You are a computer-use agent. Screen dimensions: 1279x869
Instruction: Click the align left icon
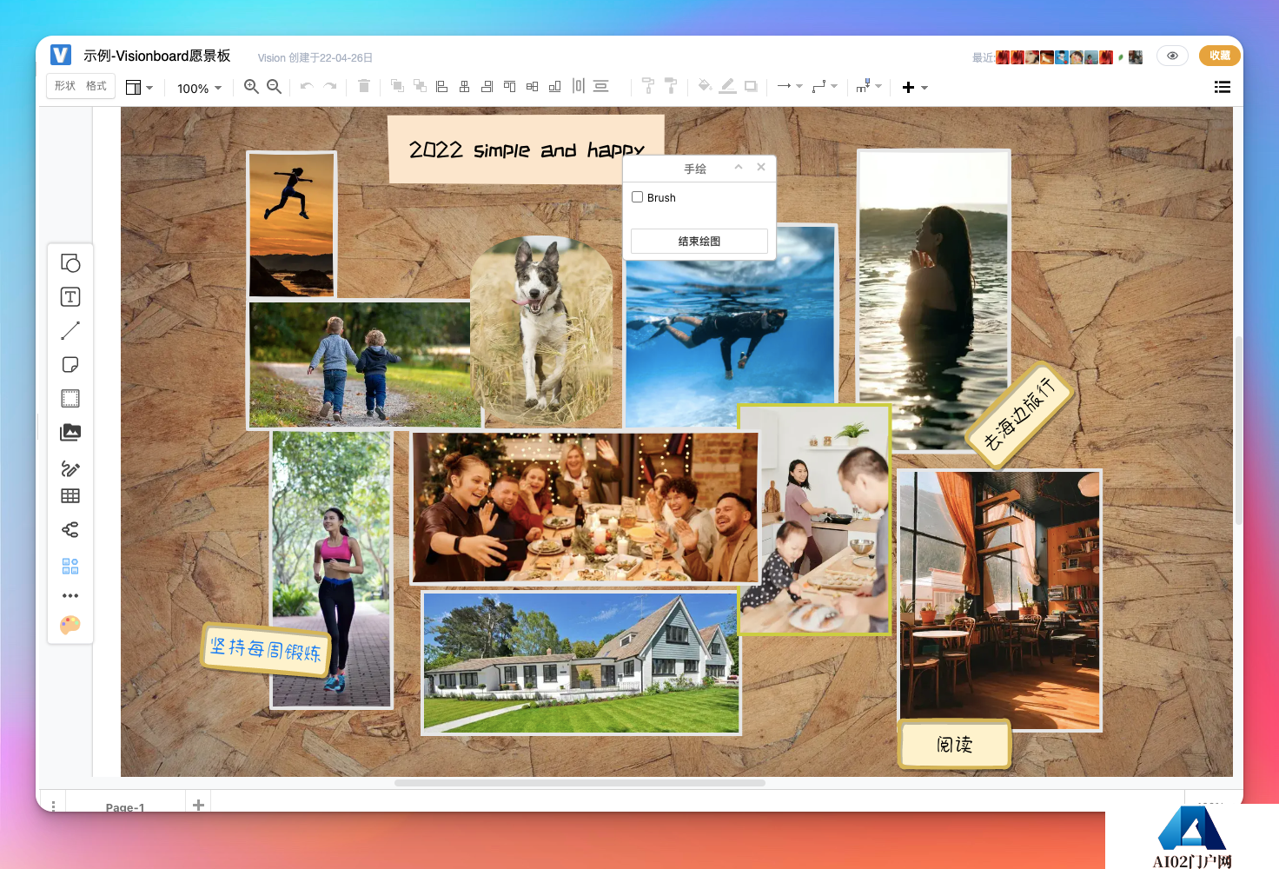pyautogui.click(x=441, y=86)
